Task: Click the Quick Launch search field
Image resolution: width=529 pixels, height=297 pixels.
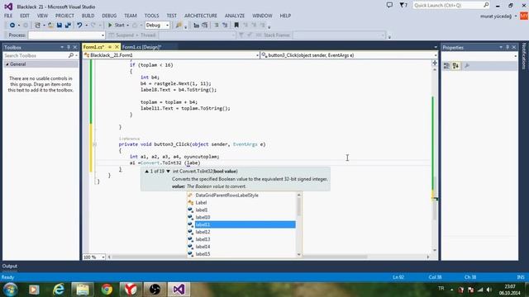Action: coord(447,5)
